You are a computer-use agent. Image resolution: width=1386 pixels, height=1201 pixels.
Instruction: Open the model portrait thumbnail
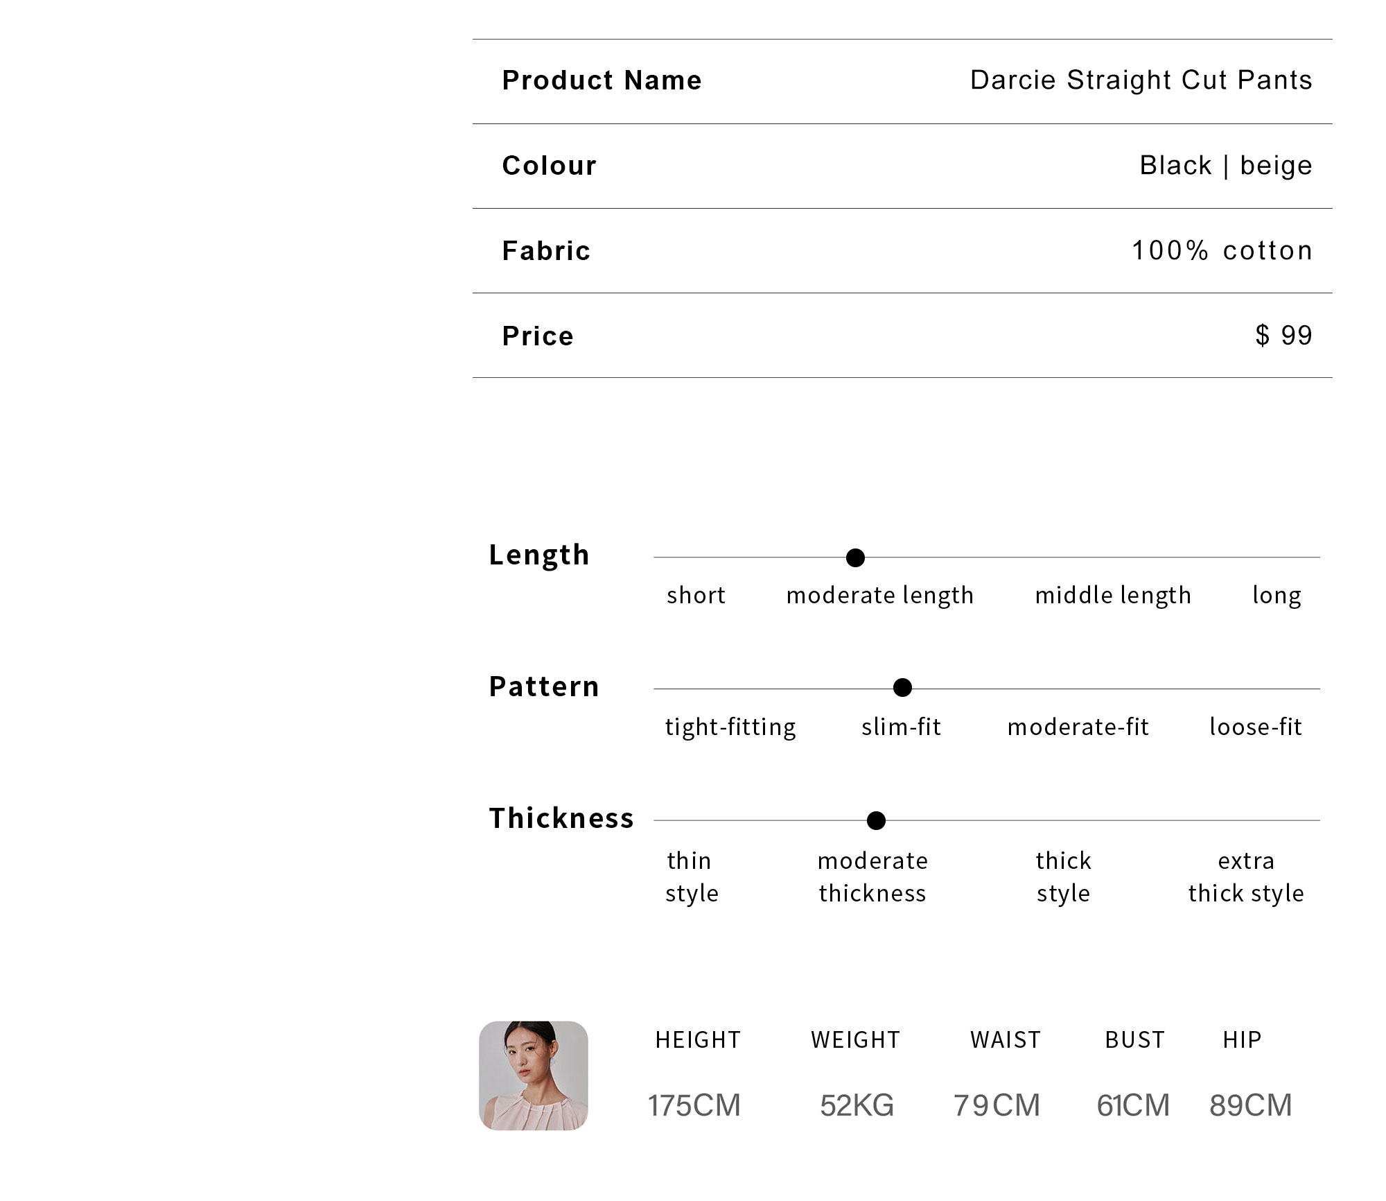(x=534, y=1075)
